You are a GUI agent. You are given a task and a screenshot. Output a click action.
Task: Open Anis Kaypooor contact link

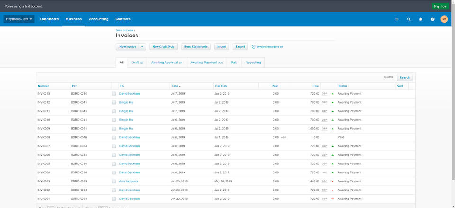pyautogui.click(x=129, y=181)
